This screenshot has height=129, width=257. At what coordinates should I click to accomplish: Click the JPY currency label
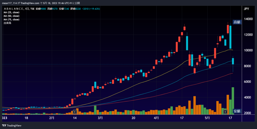click(246, 9)
